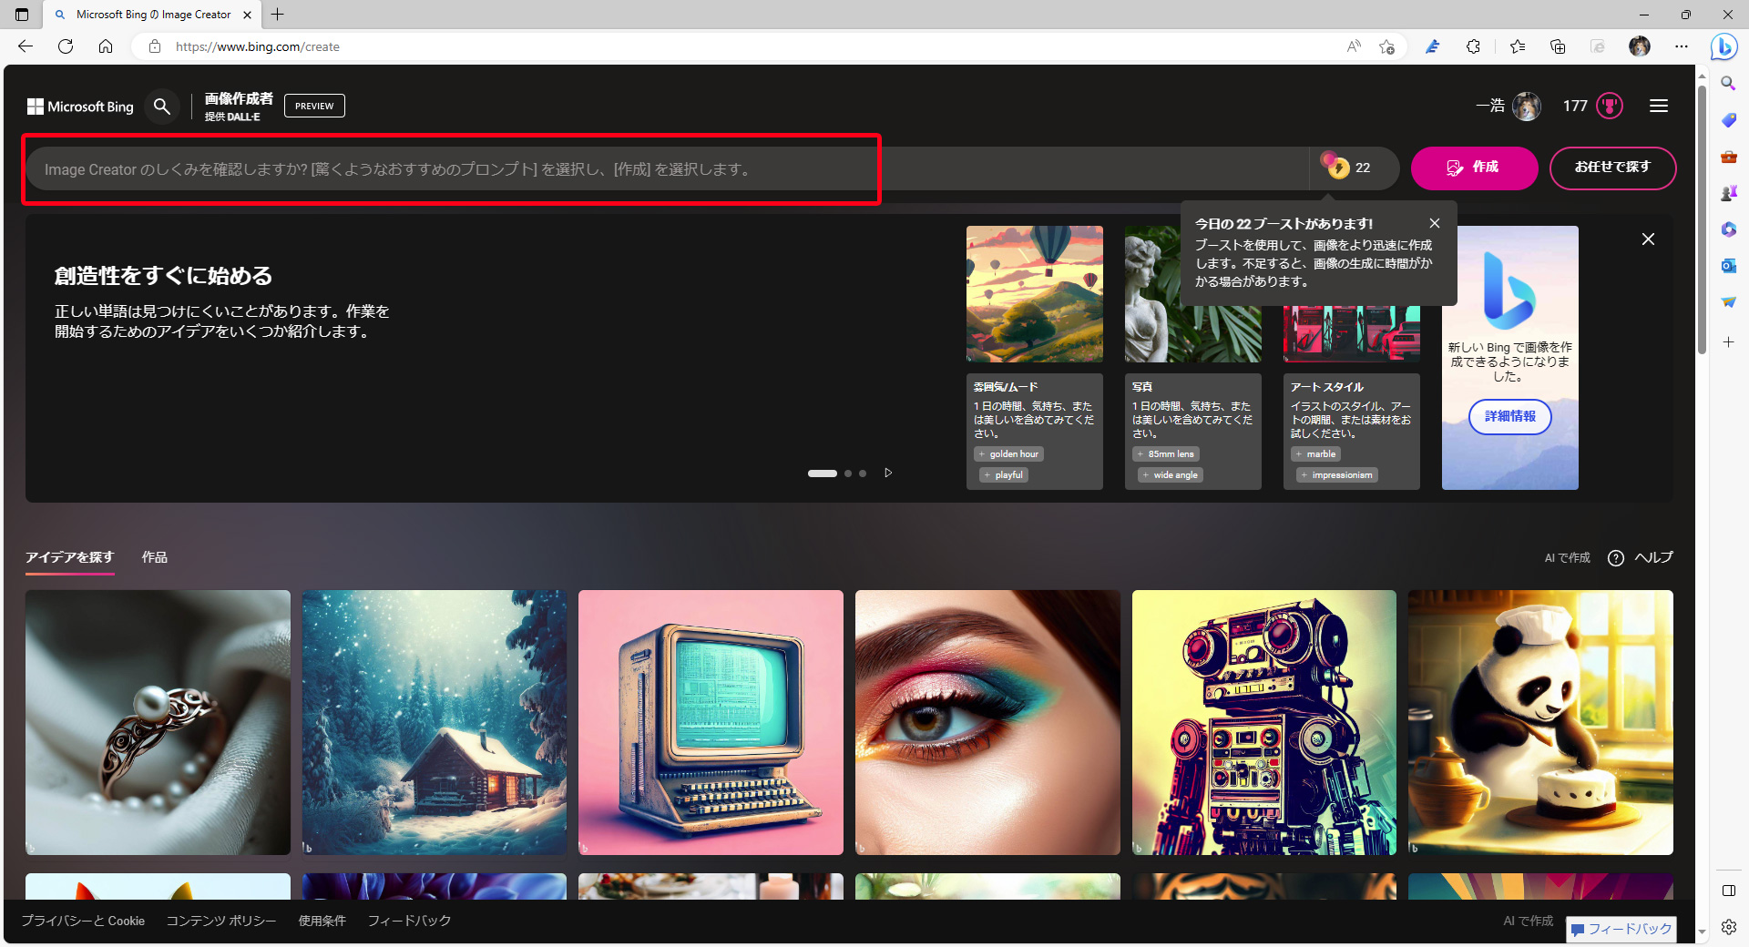This screenshot has width=1749, height=947.
Task: Click the pink 作成 button
Action: click(1474, 168)
